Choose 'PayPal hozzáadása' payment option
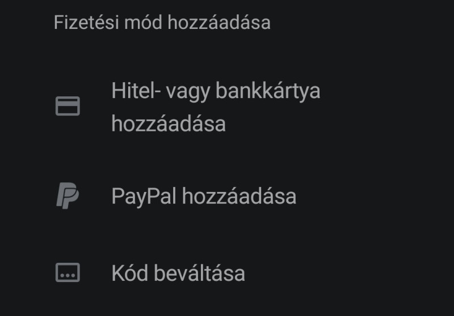Image resolution: width=454 pixels, height=316 pixels. (x=227, y=196)
